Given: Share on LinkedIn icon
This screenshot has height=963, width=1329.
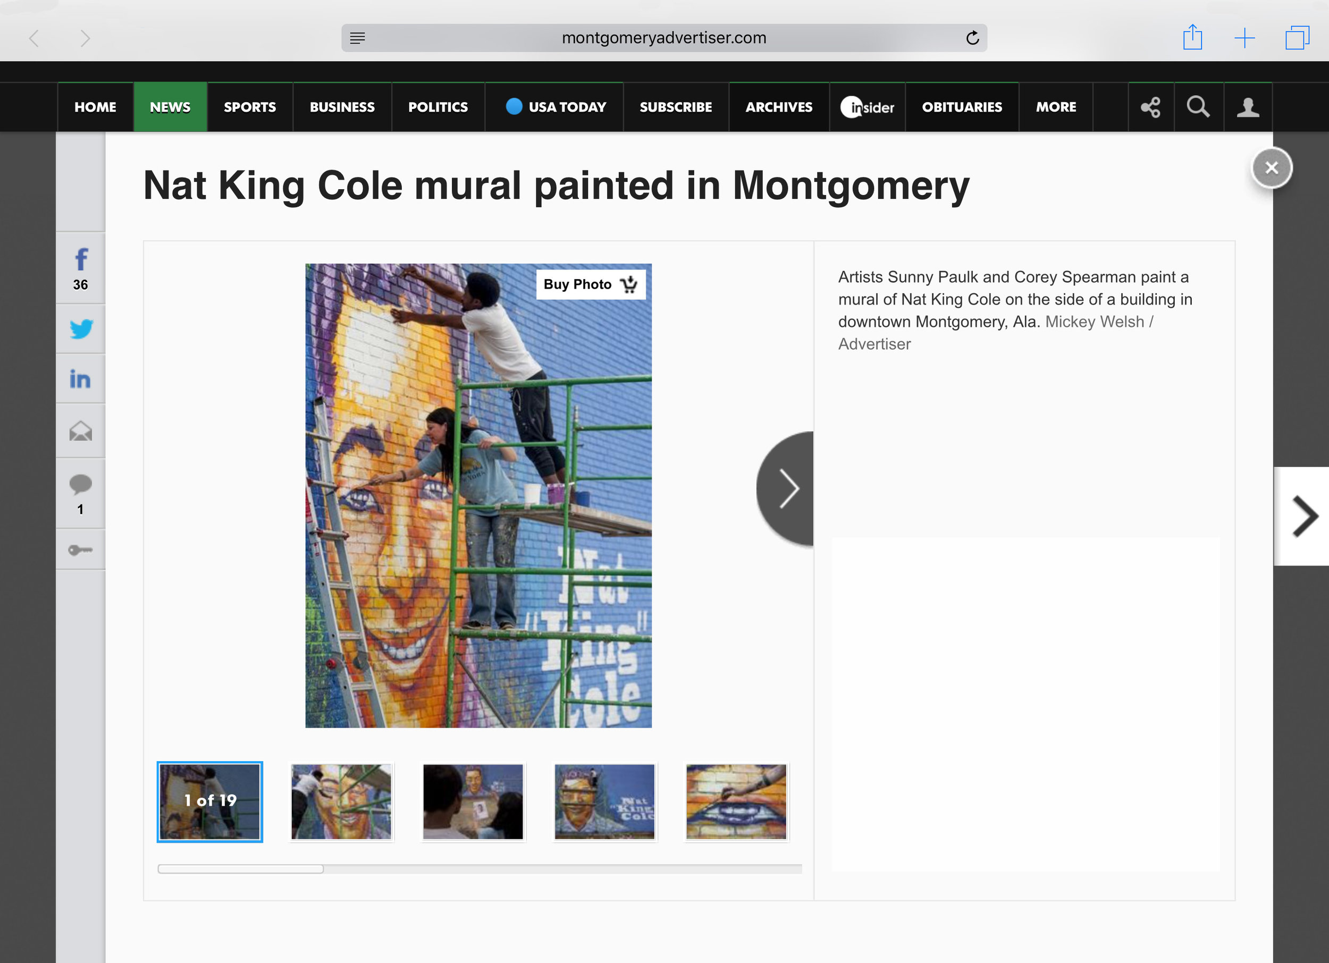Looking at the screenshot, I should click(x=81, y=378).
